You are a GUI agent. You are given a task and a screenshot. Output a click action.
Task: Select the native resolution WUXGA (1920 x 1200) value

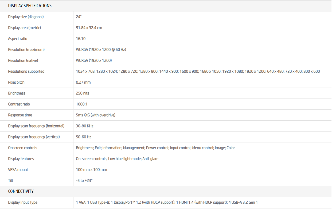click(x=94, y=60)
